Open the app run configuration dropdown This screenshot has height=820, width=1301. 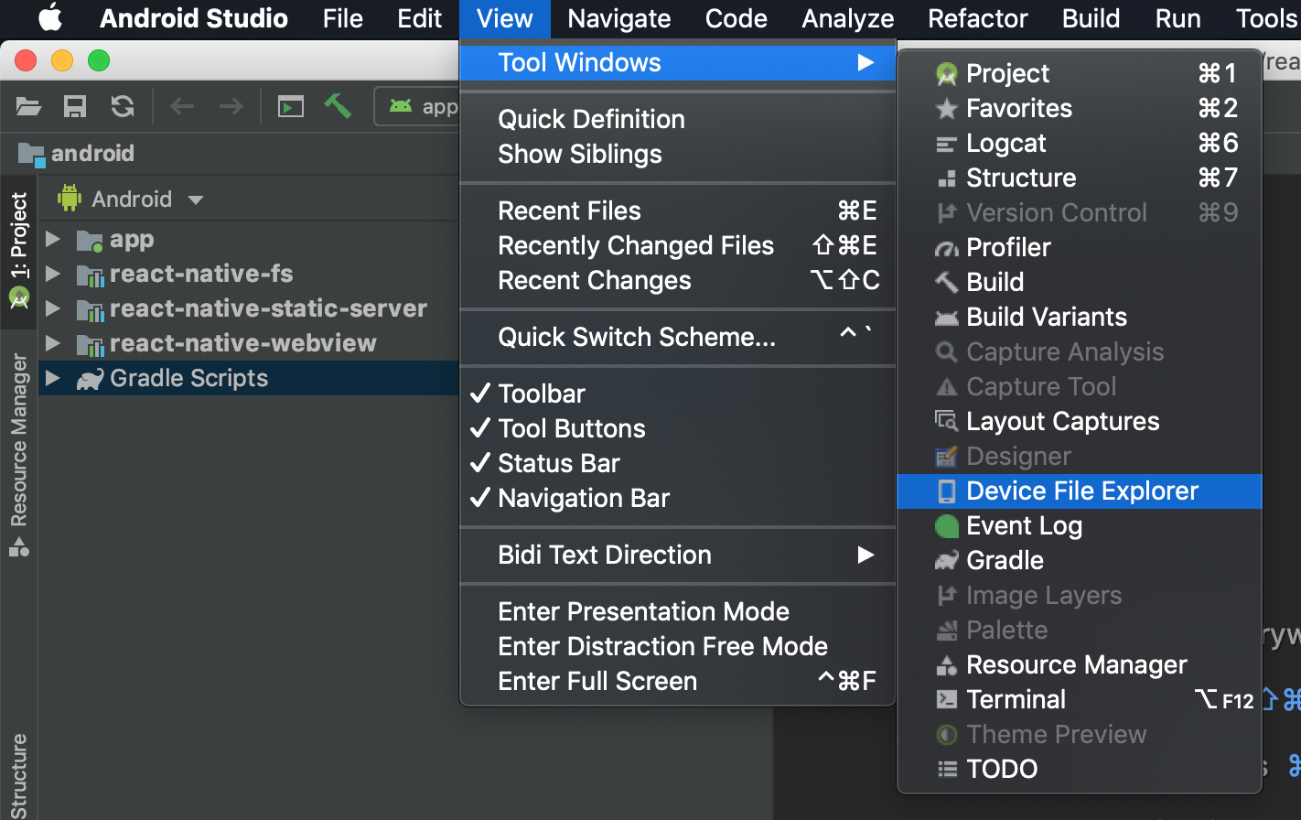click(x=419, y=106)
